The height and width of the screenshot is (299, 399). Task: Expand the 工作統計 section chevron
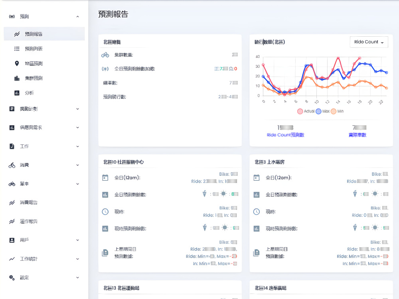78,259
